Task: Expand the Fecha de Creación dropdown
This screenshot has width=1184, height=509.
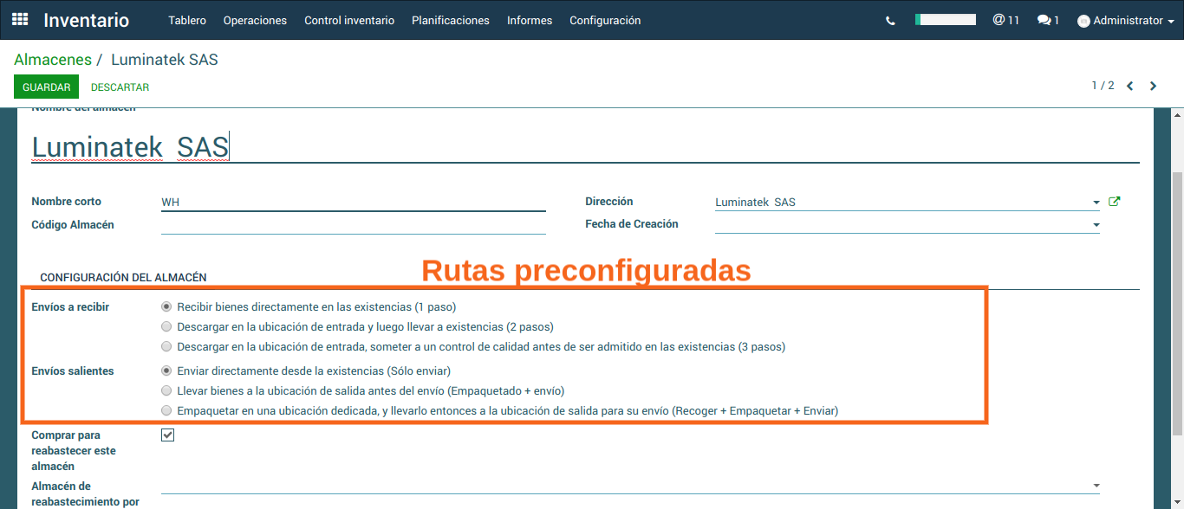Action: pyautogui.click(x=1096, y=225)
